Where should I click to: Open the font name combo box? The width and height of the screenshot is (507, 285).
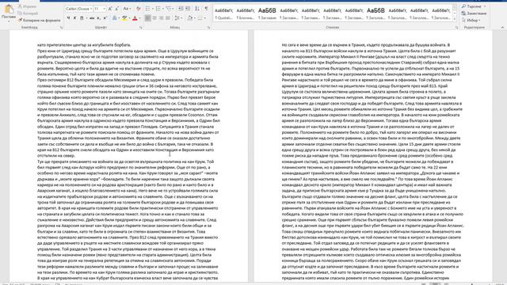click(x=79, y=9)
